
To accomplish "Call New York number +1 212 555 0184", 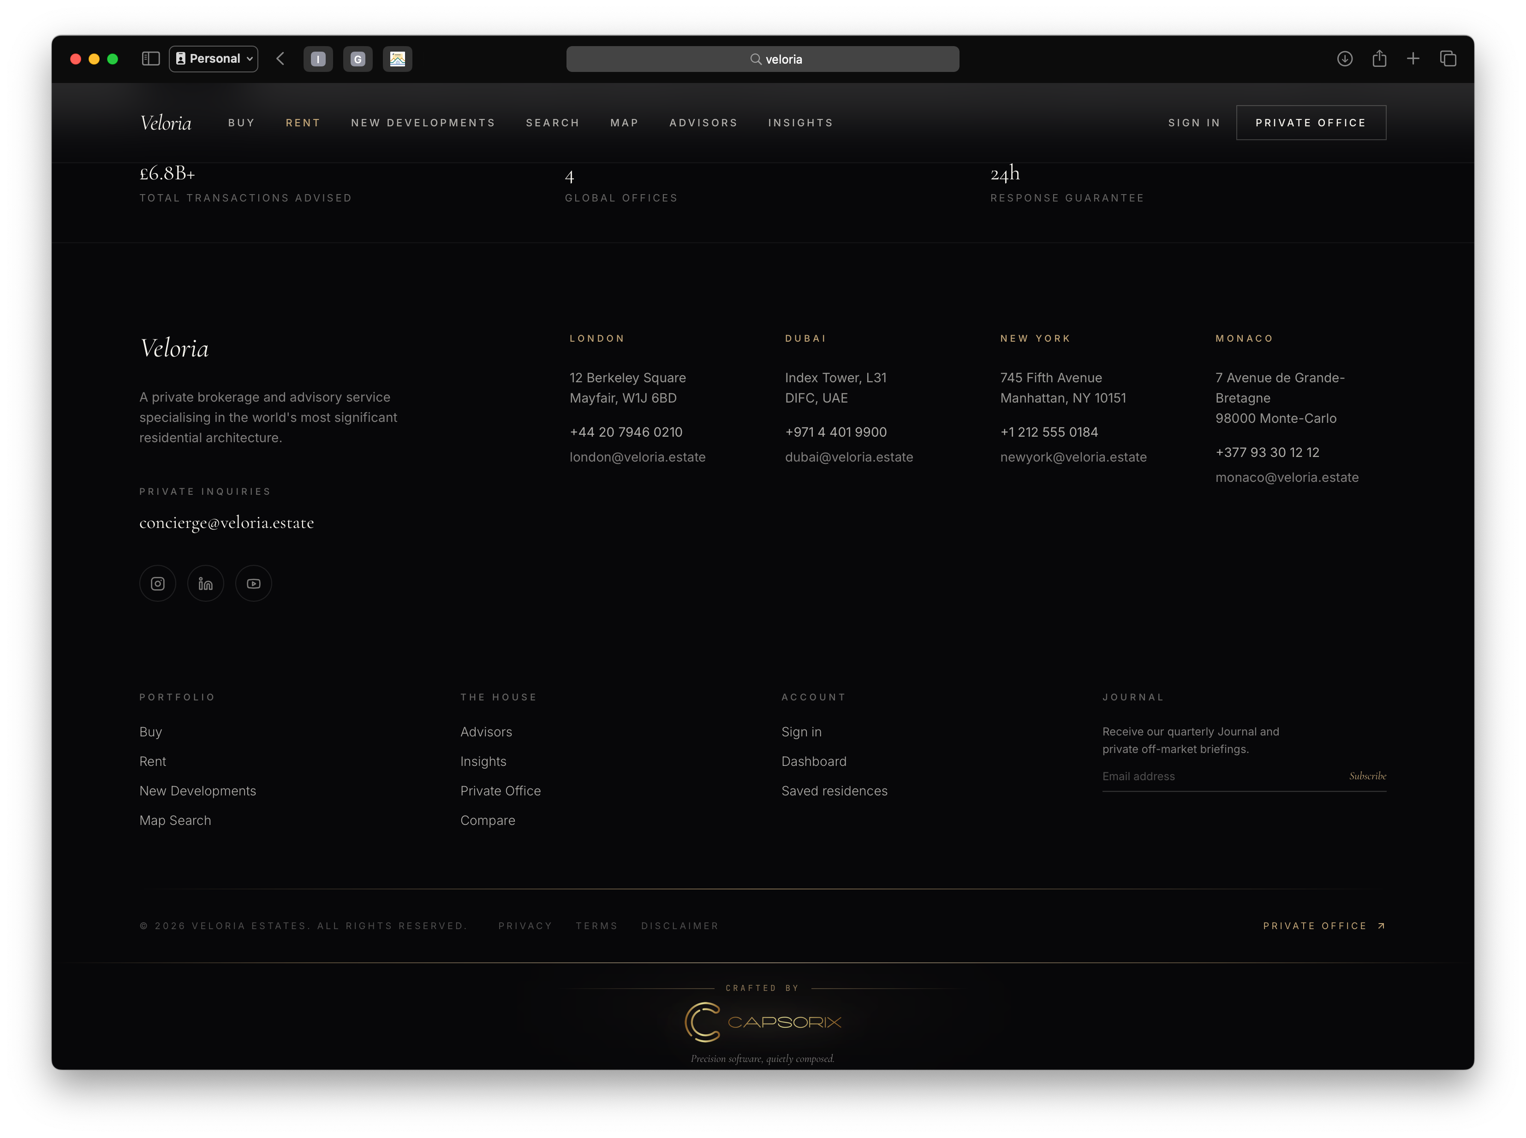I will pos(1049,432).
